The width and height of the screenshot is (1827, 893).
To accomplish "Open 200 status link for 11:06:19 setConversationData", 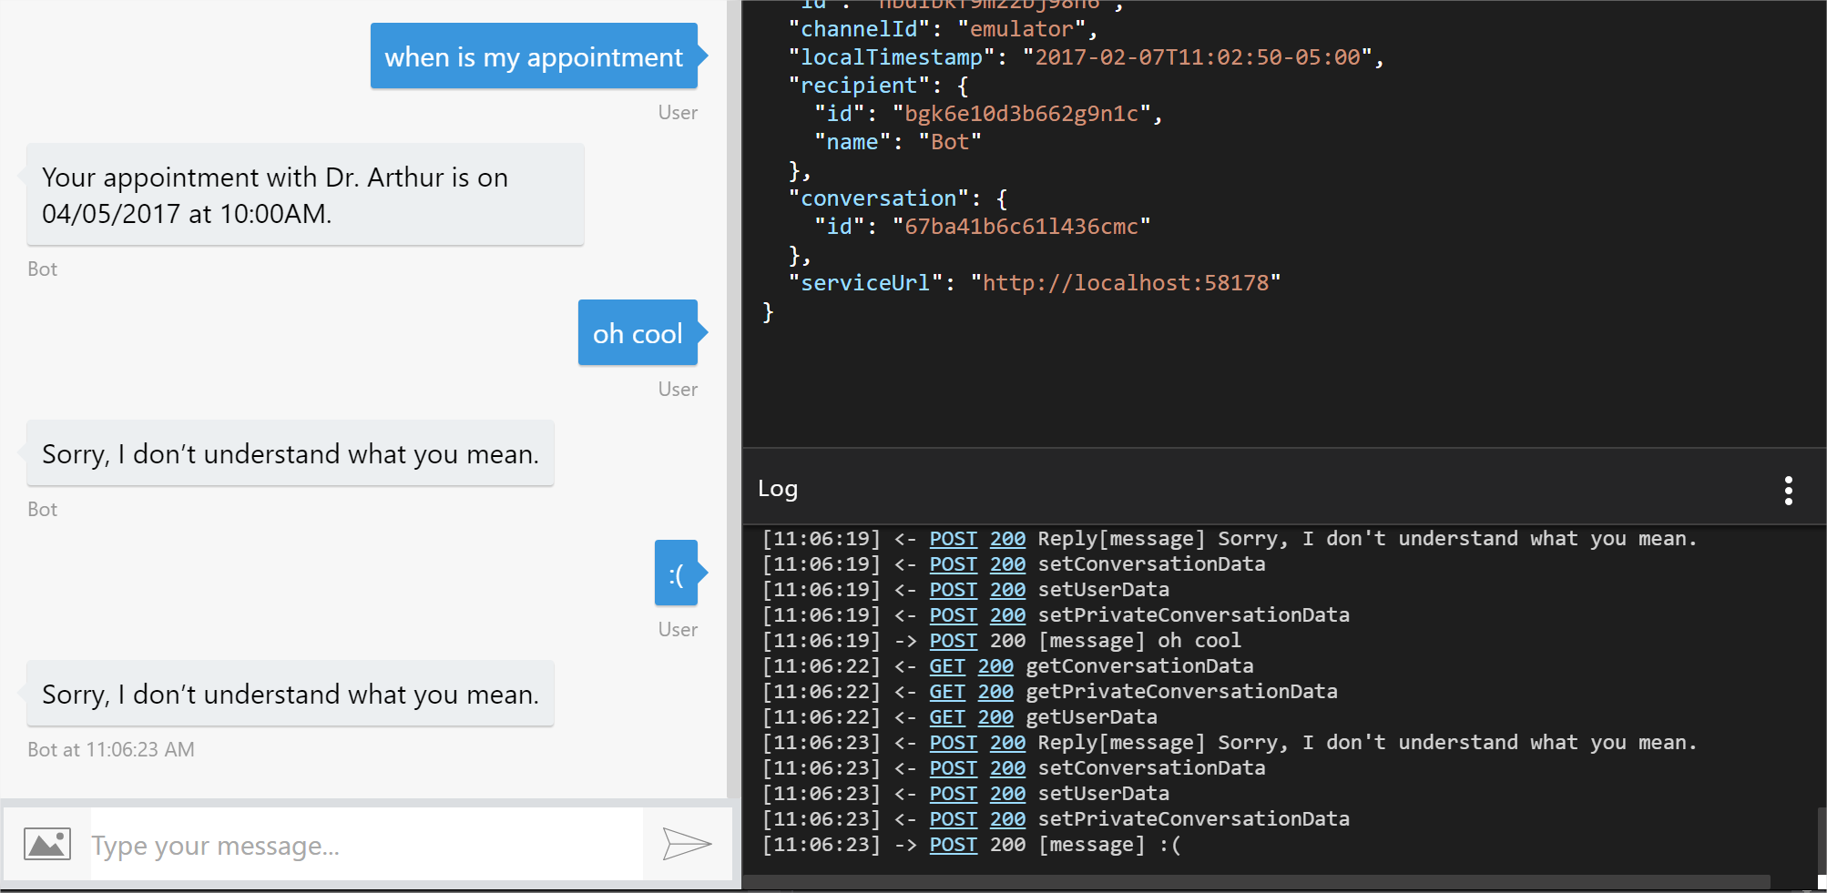I will click(x=1007, y=564).
